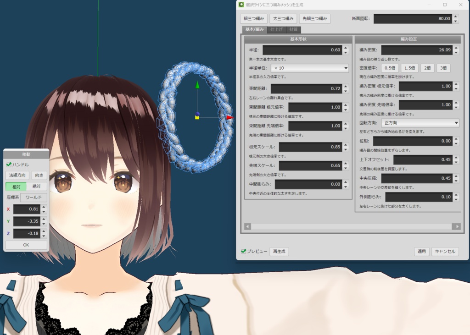The width and height of the screenshot is (470, 335).
Task: Maximize the braid mesh dialog window
Action: click(445, 5)
